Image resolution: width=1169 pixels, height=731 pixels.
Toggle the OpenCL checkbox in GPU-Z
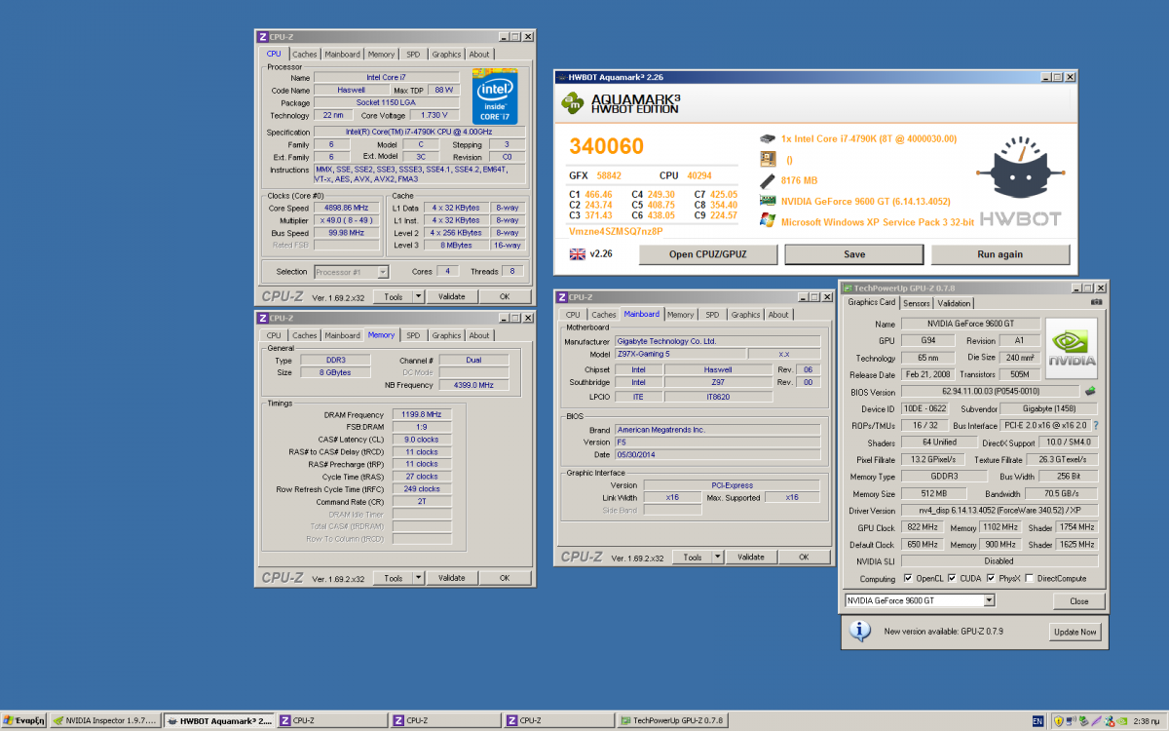point(907,579)
